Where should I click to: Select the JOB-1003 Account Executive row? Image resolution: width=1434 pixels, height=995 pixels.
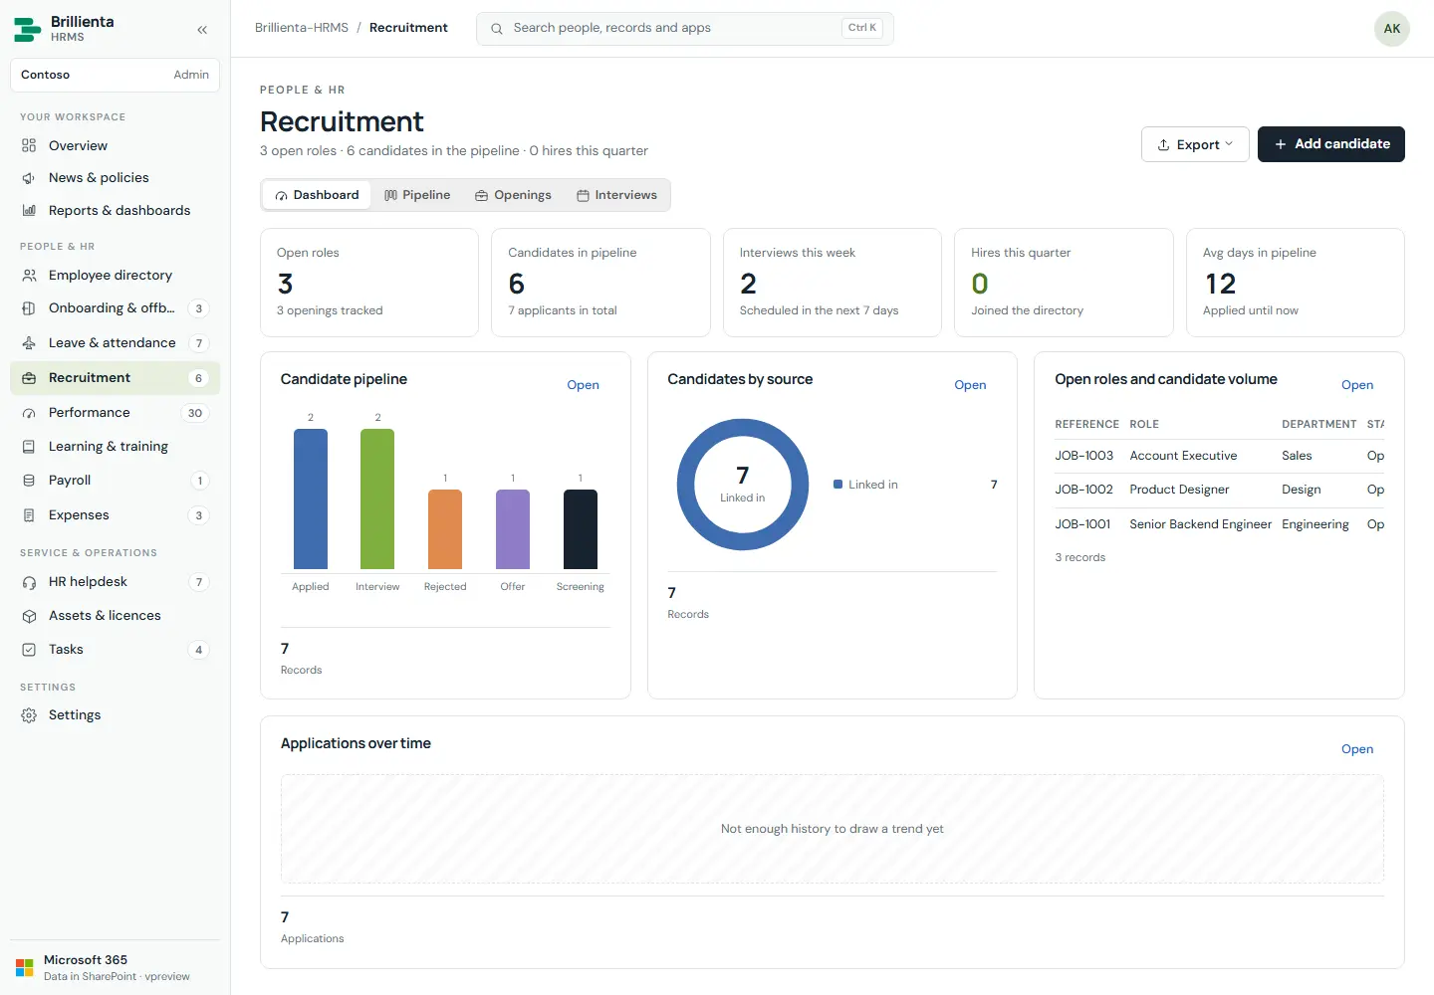point(1220,456)
